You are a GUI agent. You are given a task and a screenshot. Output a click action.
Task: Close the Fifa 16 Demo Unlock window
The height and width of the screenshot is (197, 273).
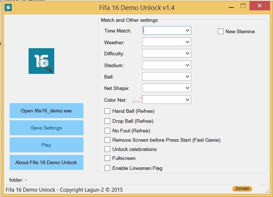click(x=259, y=6)
